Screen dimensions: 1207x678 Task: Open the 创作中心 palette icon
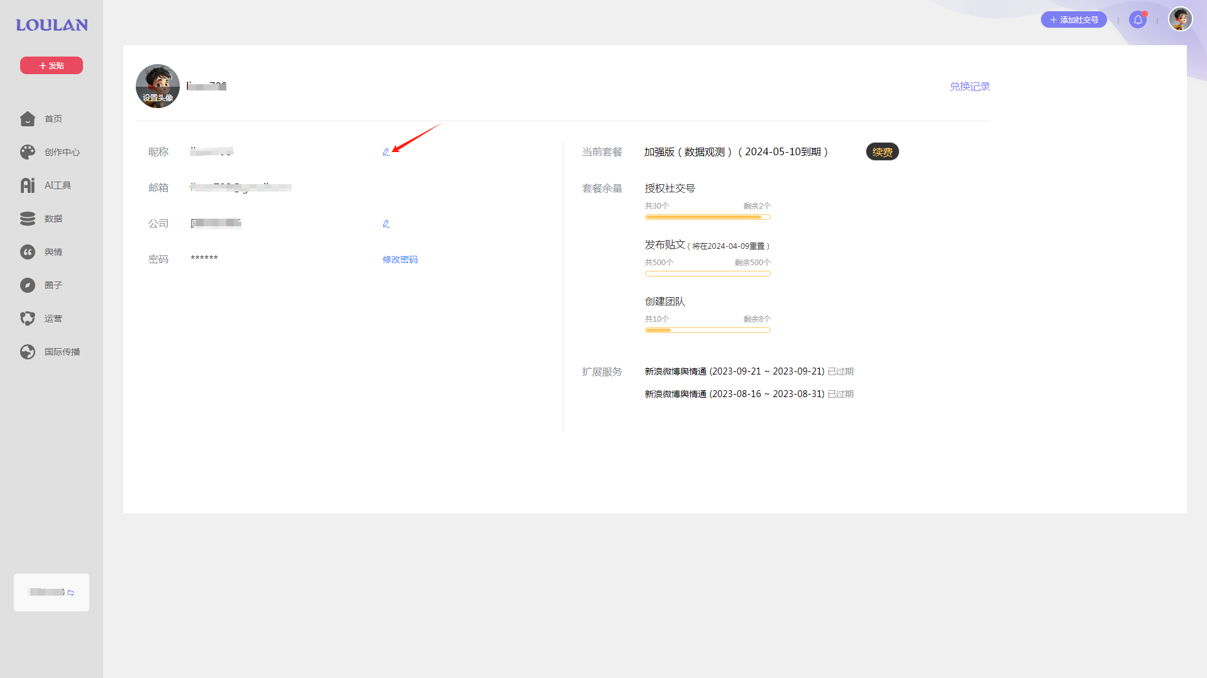pyautogui.click(x=28, y=152)
